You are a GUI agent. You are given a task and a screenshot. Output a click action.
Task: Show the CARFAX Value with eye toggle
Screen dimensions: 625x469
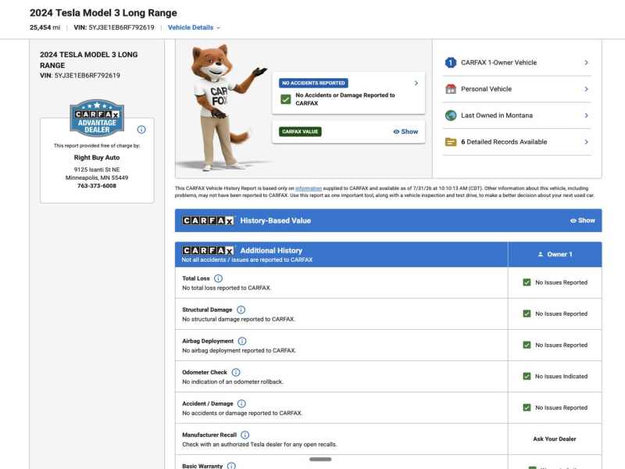[x=405, y=131]
